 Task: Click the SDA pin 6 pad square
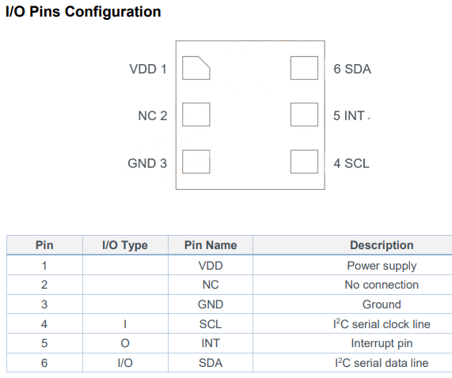click(304, 68)
